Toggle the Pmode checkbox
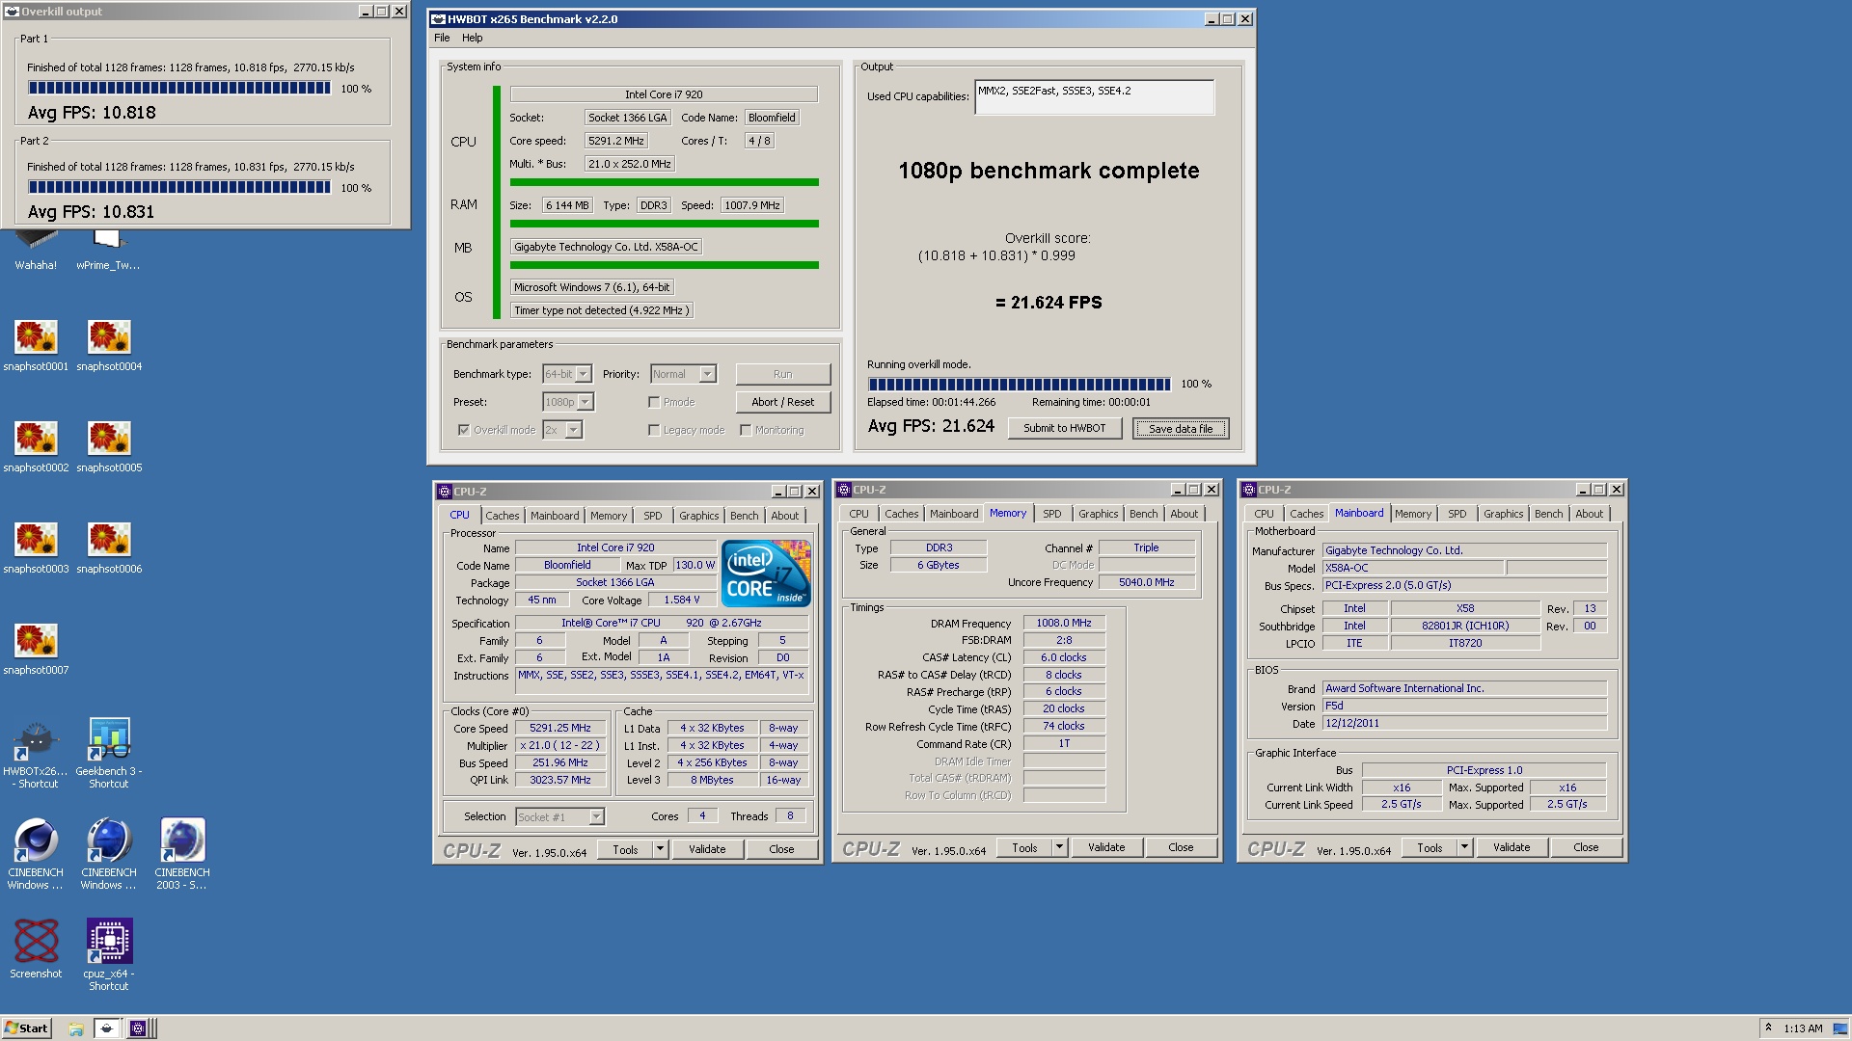This screenshot has height=1041, width=1852. point(654,402)
